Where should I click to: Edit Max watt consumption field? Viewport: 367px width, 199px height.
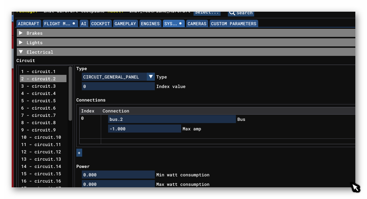(118, 184)
